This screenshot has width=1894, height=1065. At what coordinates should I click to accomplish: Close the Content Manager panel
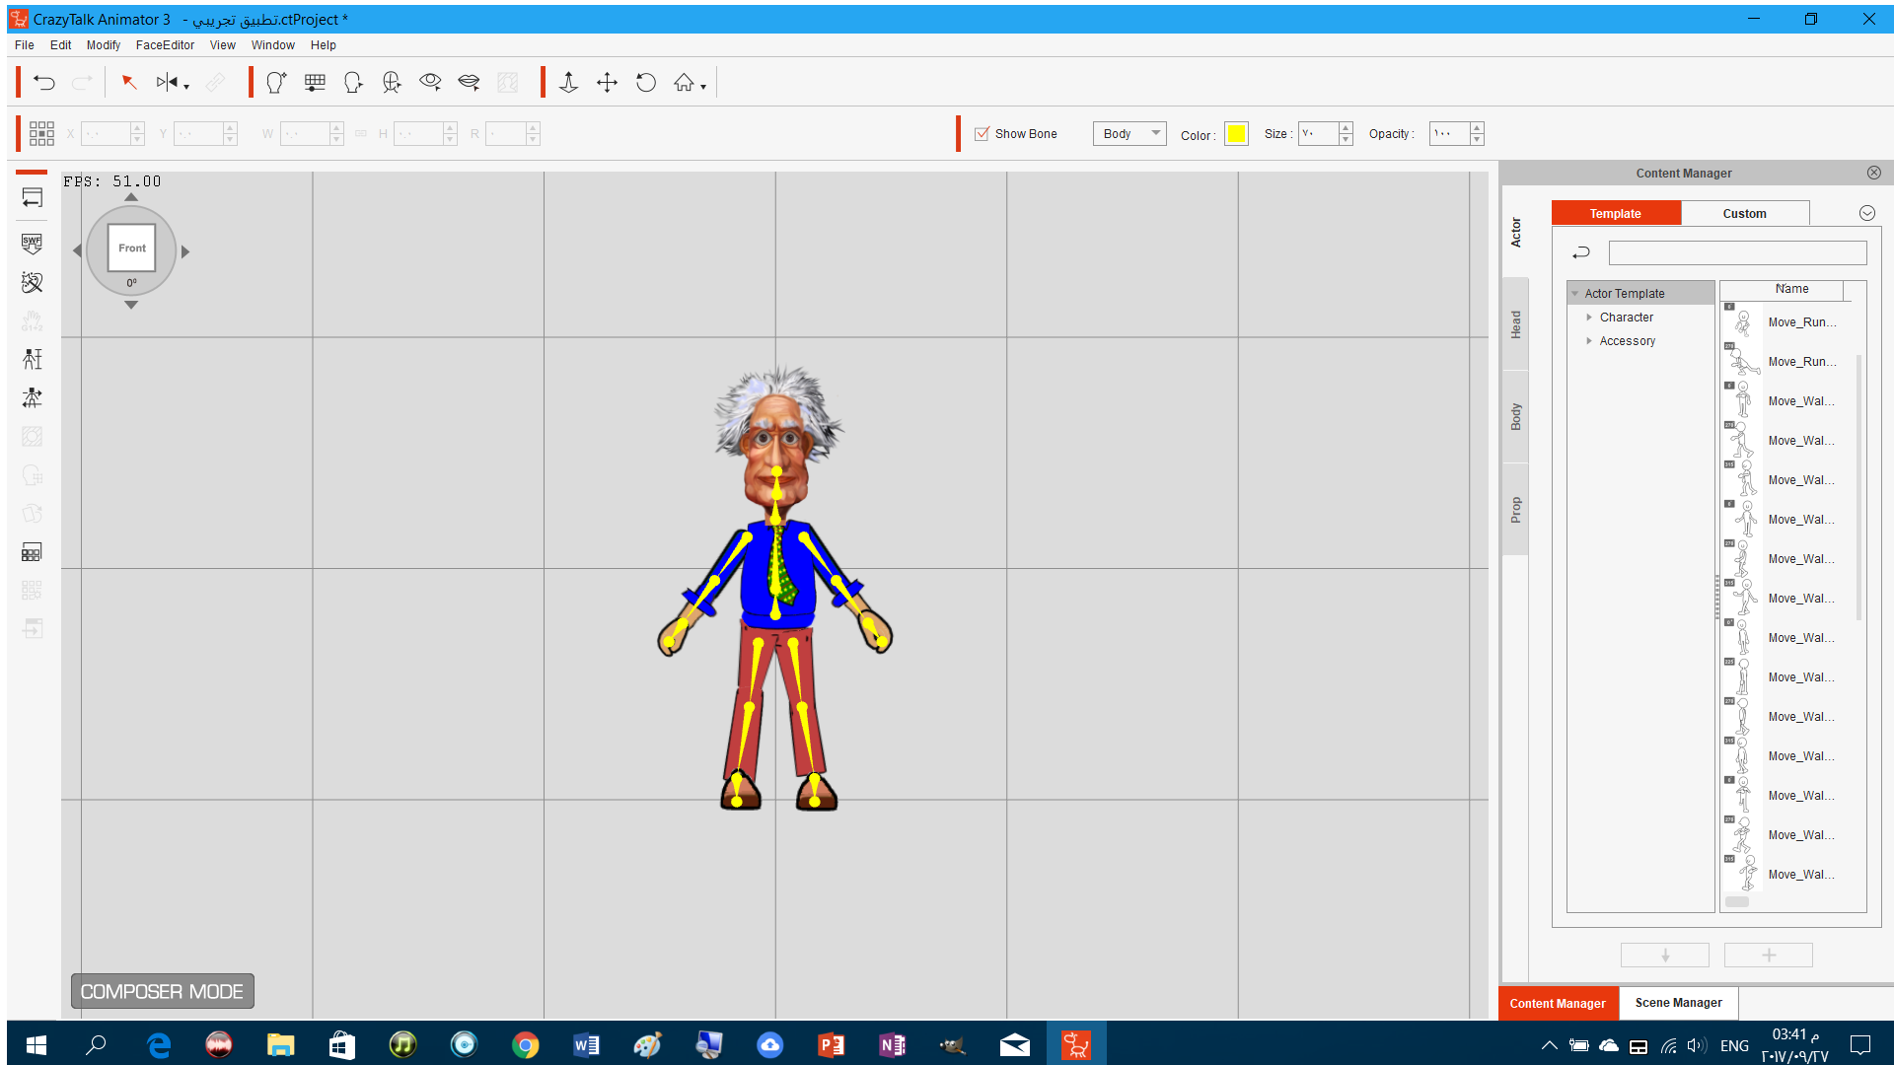1873,173
